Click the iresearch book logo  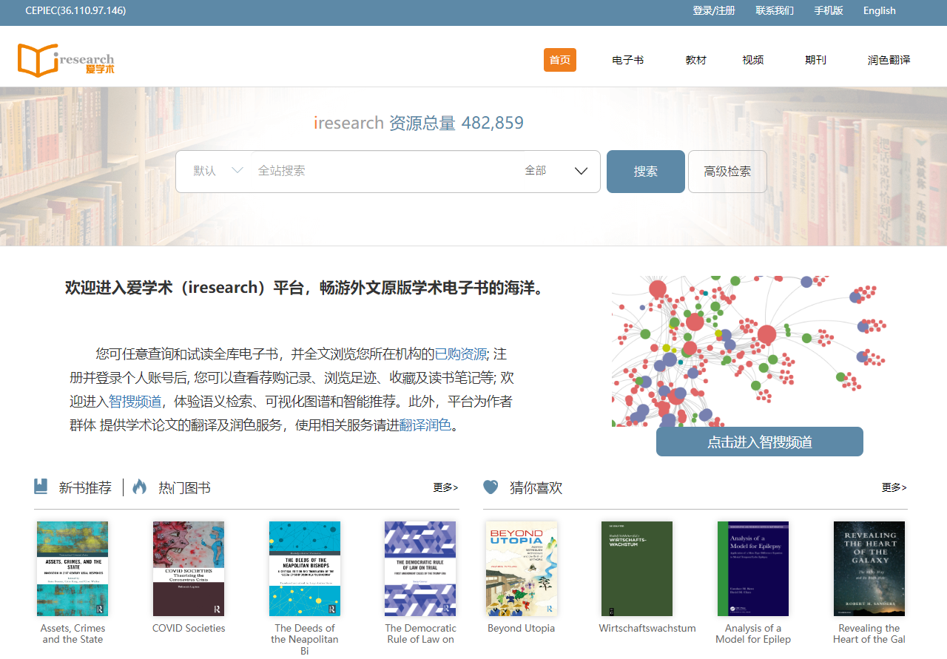tap(66, 60)
